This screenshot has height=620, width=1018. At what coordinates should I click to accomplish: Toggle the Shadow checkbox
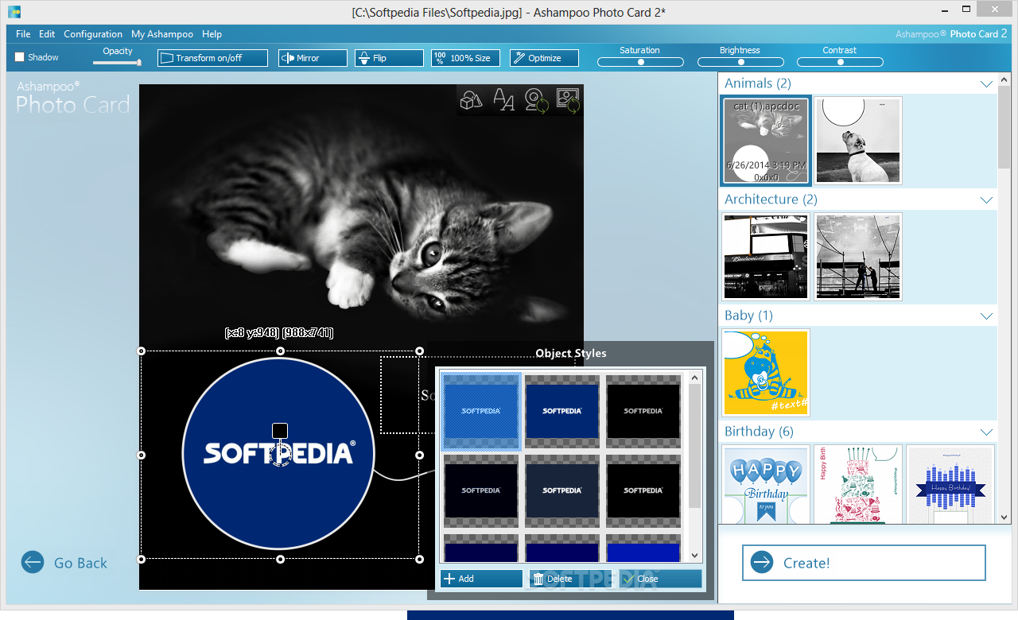[x=20, y=57]
